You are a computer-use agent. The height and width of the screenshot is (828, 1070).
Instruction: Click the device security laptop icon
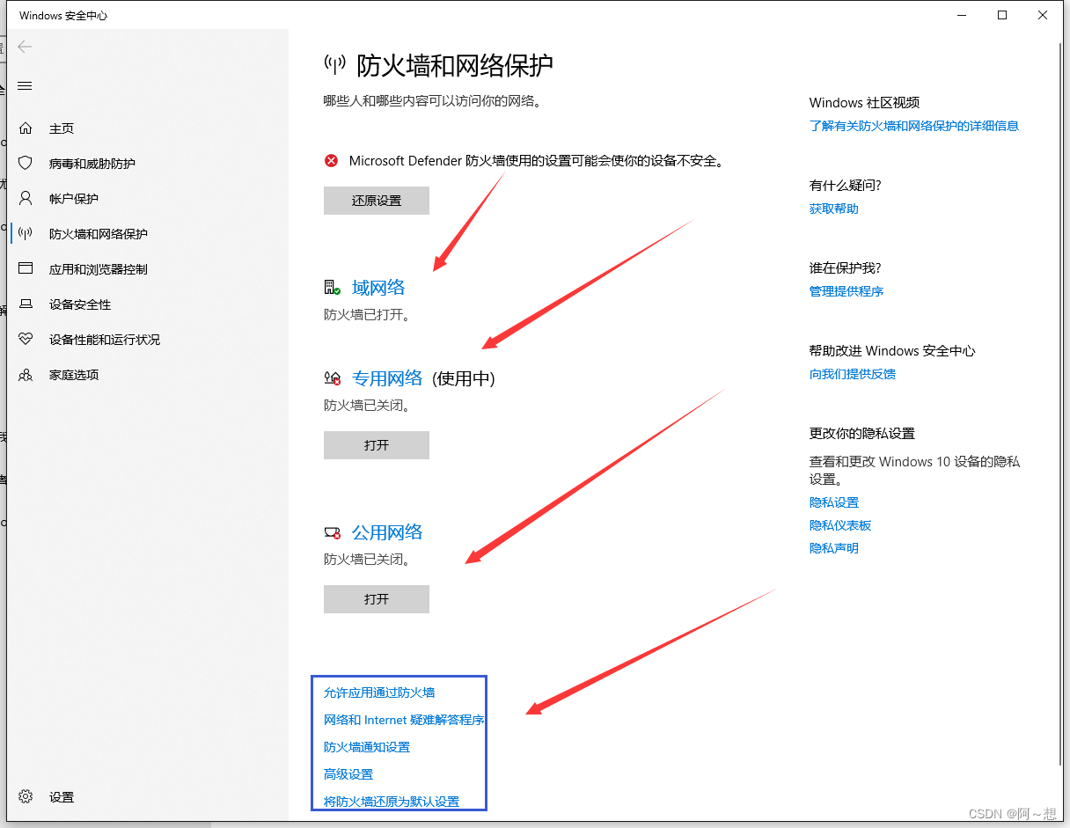click(26, 304)
